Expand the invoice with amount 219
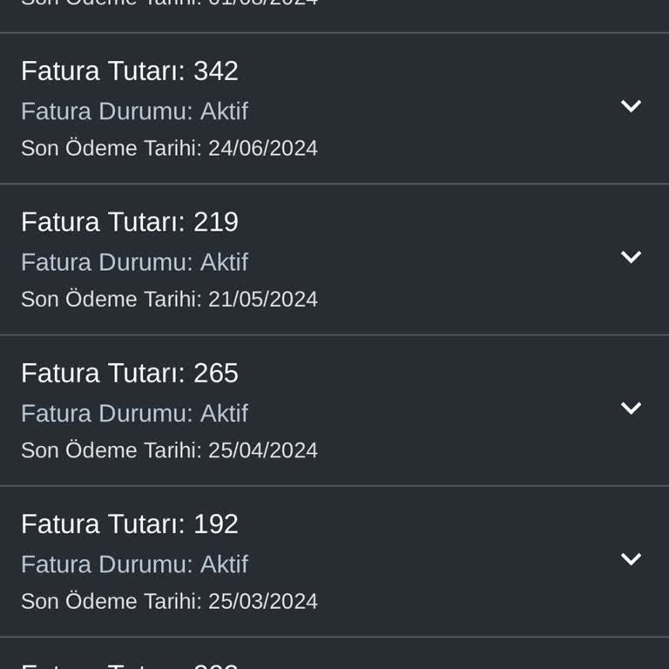Screen dimensions: 669x669 click(631, 257)
